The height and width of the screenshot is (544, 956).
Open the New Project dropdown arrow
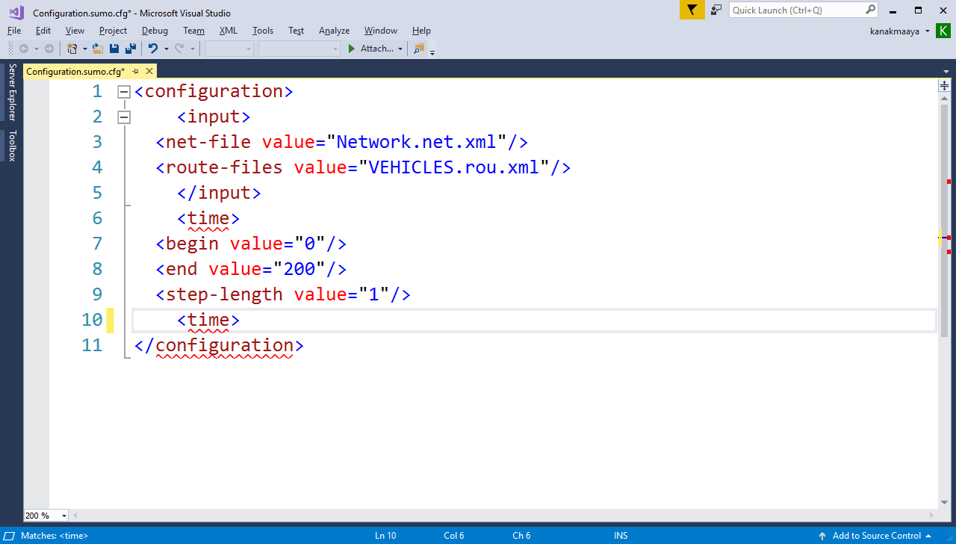[x=84, y=49]
